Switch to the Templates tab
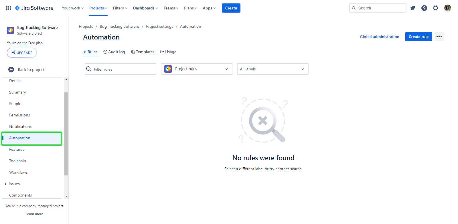The image size is (458, 224). 143,52
